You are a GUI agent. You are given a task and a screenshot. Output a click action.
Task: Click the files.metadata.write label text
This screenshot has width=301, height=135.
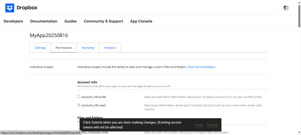[x=94, y=133]
